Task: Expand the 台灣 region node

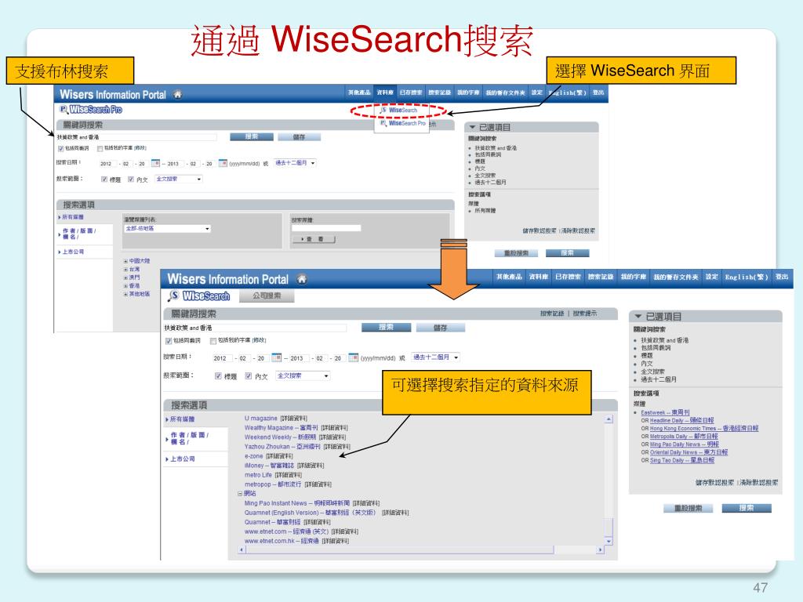Action: pyautogui.click(x=125, y=270)
